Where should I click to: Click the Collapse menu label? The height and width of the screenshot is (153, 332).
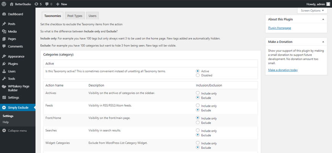17,131
